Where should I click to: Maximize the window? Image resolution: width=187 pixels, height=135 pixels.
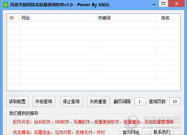pos(163,3)
